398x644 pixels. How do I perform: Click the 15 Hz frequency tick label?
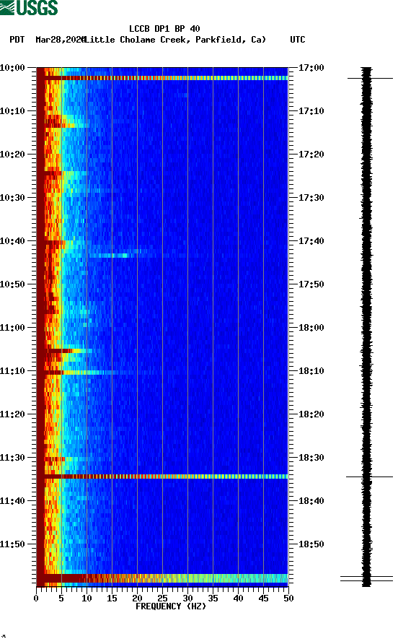112,599
